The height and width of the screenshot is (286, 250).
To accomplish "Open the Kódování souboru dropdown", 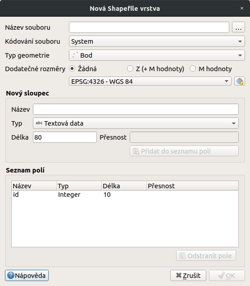I will [x=157, y=41].
